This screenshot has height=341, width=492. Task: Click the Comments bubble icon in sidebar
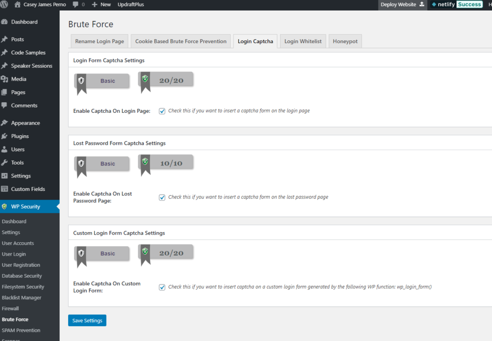pyautogui.click(x=4, y=105)
